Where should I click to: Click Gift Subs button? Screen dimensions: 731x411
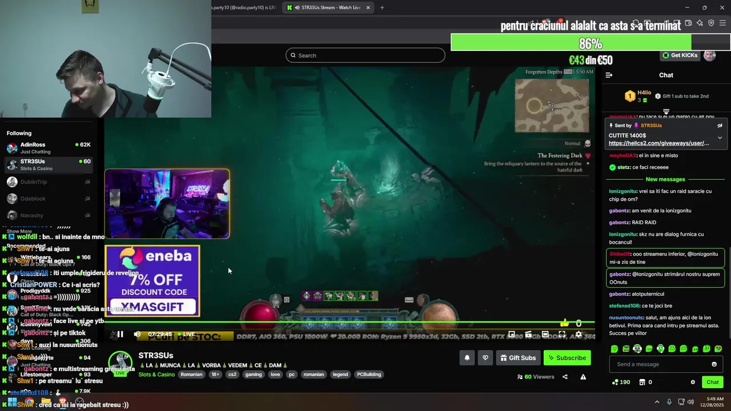click(x=518, y=358)
